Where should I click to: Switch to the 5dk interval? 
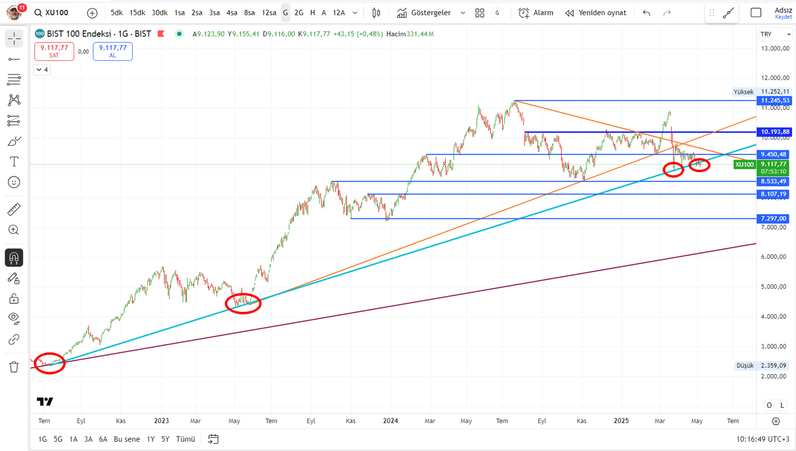click(x=117, y=13)
